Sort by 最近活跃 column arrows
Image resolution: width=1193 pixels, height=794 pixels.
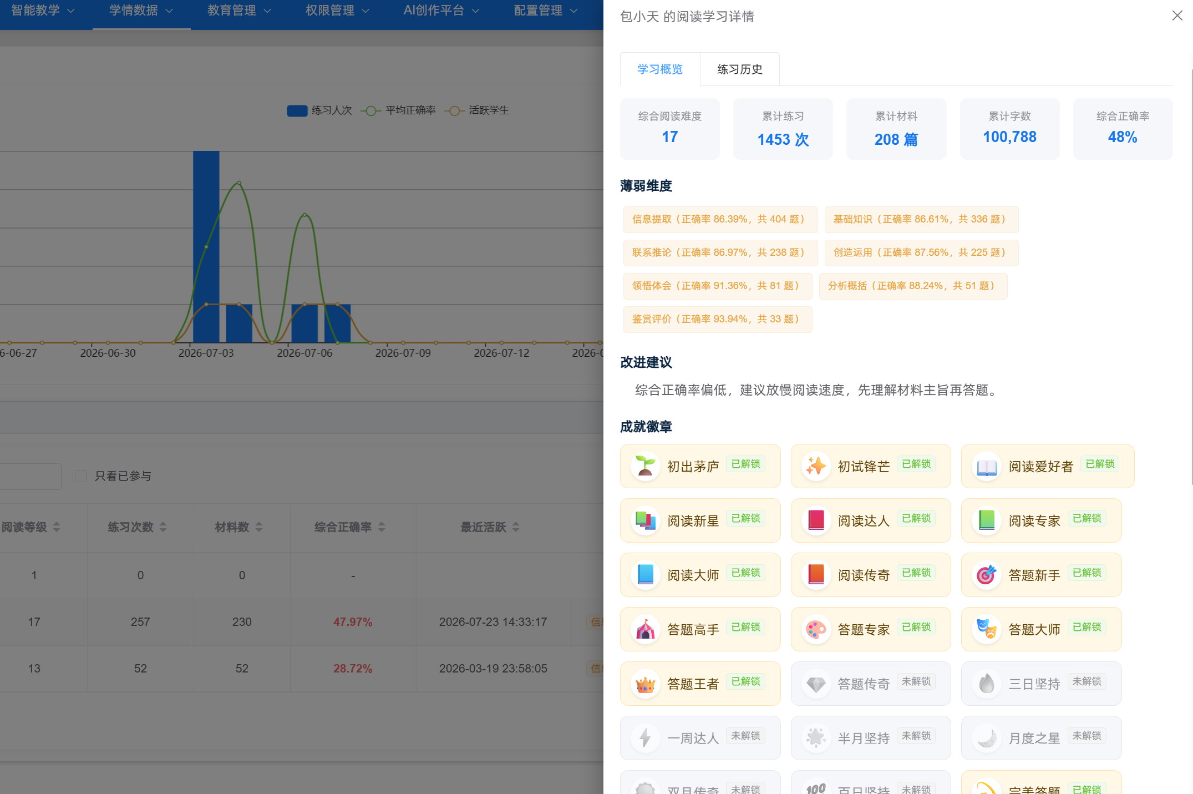click(x=516, y=527)
